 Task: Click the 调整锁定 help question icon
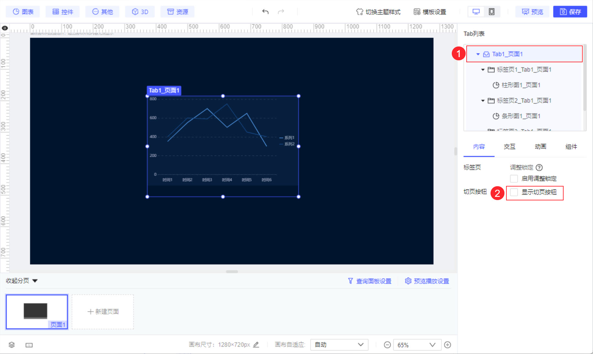[539, 167]
